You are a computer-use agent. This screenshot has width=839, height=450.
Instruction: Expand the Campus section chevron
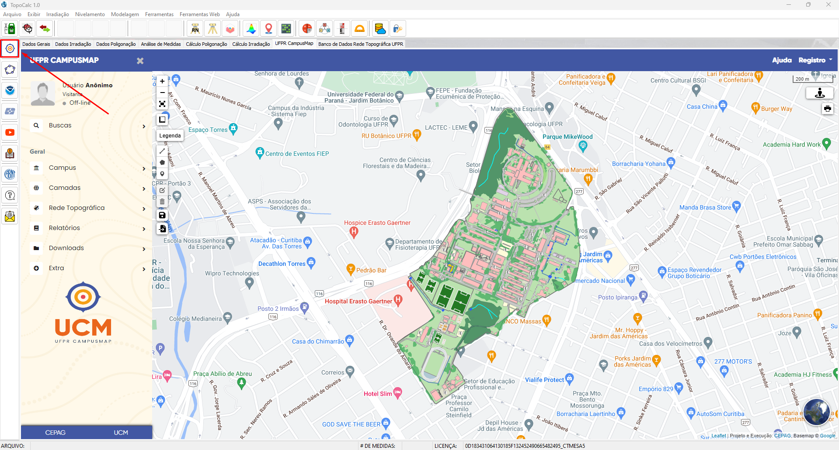[144, 168]
